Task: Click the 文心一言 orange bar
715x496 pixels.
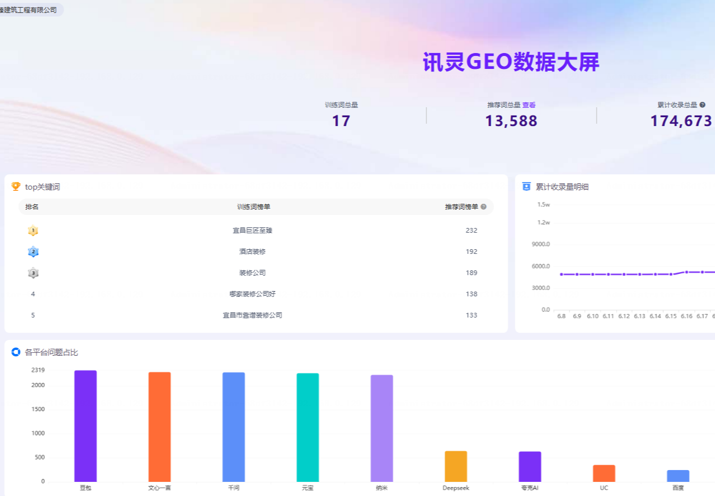Action: click(x=160, y=427)
